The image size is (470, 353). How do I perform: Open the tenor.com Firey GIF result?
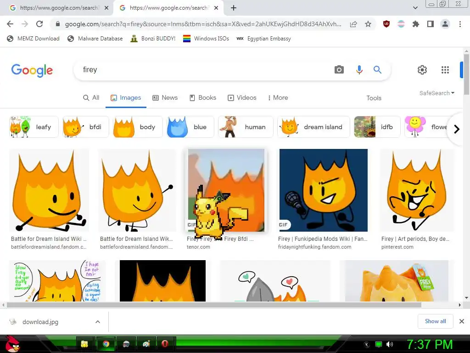(x=226, y=190)
